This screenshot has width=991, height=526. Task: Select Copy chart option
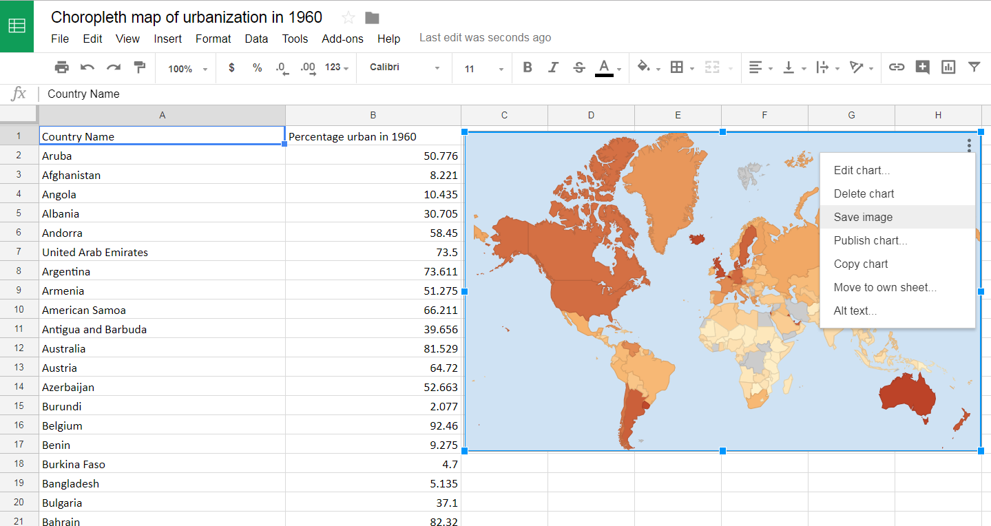pos(897,264)
